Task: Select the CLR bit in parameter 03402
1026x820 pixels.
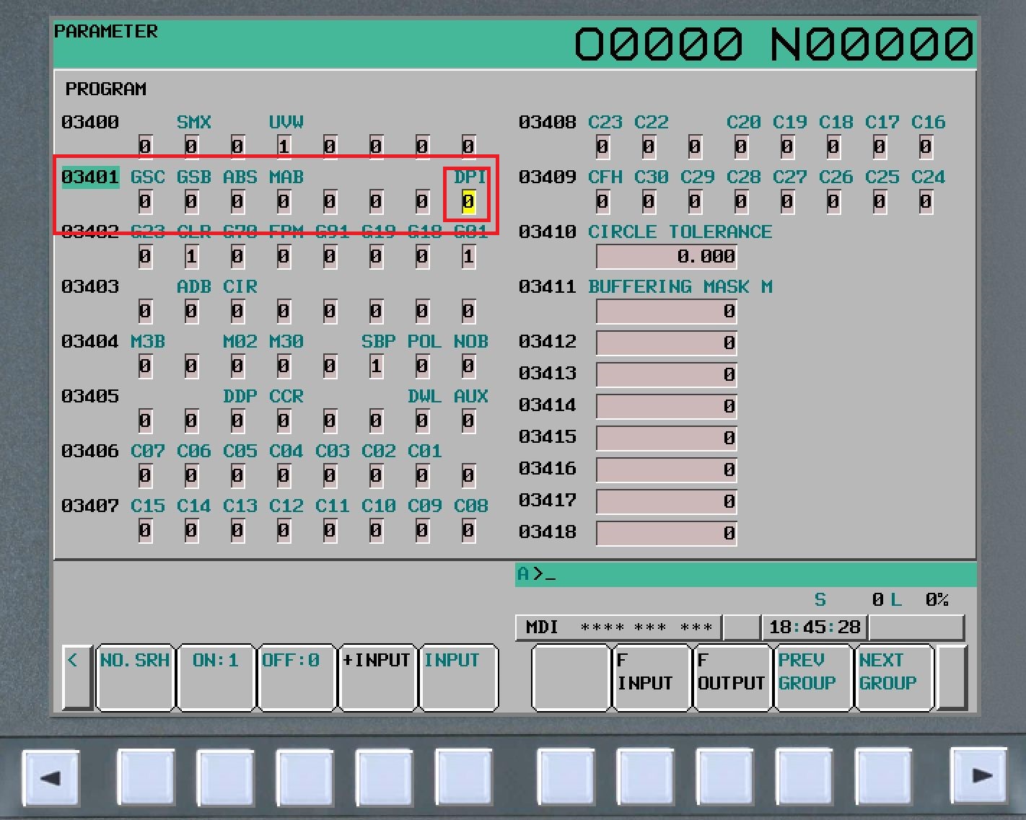Action: tap(191, 255)
